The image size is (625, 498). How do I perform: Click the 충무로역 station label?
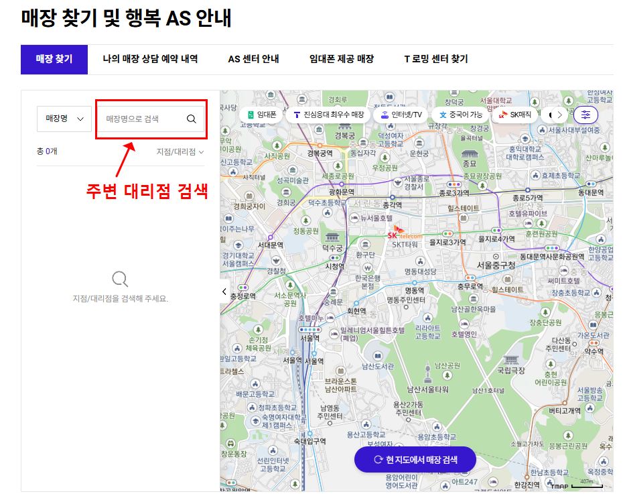click(470, 286)
